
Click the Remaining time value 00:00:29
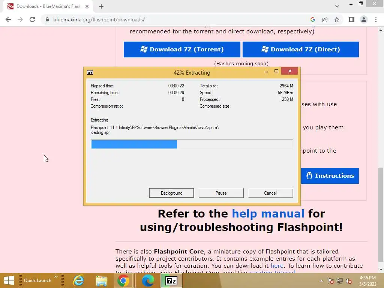(x=176, y=93)
